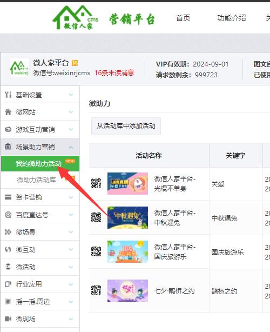Image resolution: width=270 pixels, height=332 pixels.
Task: Click the 营销平台 title text
Action: click(x=132, y=19)
